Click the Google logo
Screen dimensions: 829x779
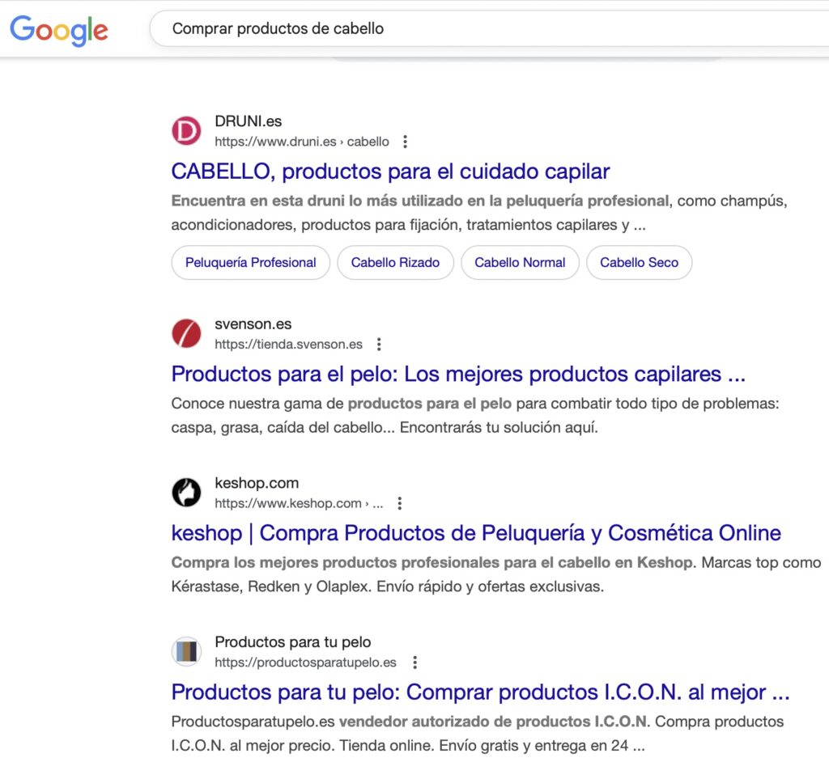point(58,30)
